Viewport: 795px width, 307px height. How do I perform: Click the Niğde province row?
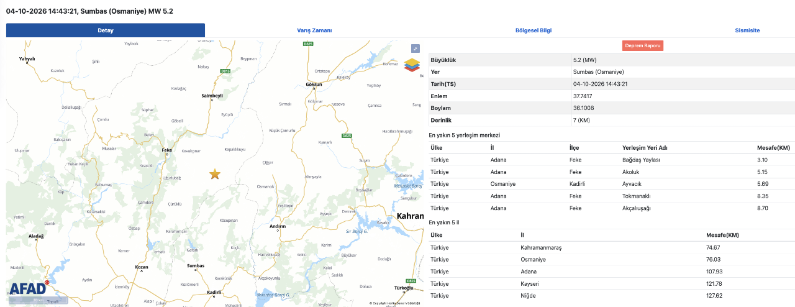coord(611,296)
